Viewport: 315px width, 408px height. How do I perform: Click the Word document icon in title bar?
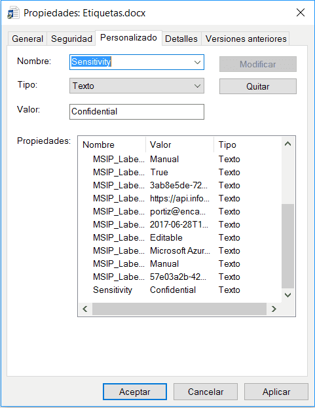(x=13, y=13)
